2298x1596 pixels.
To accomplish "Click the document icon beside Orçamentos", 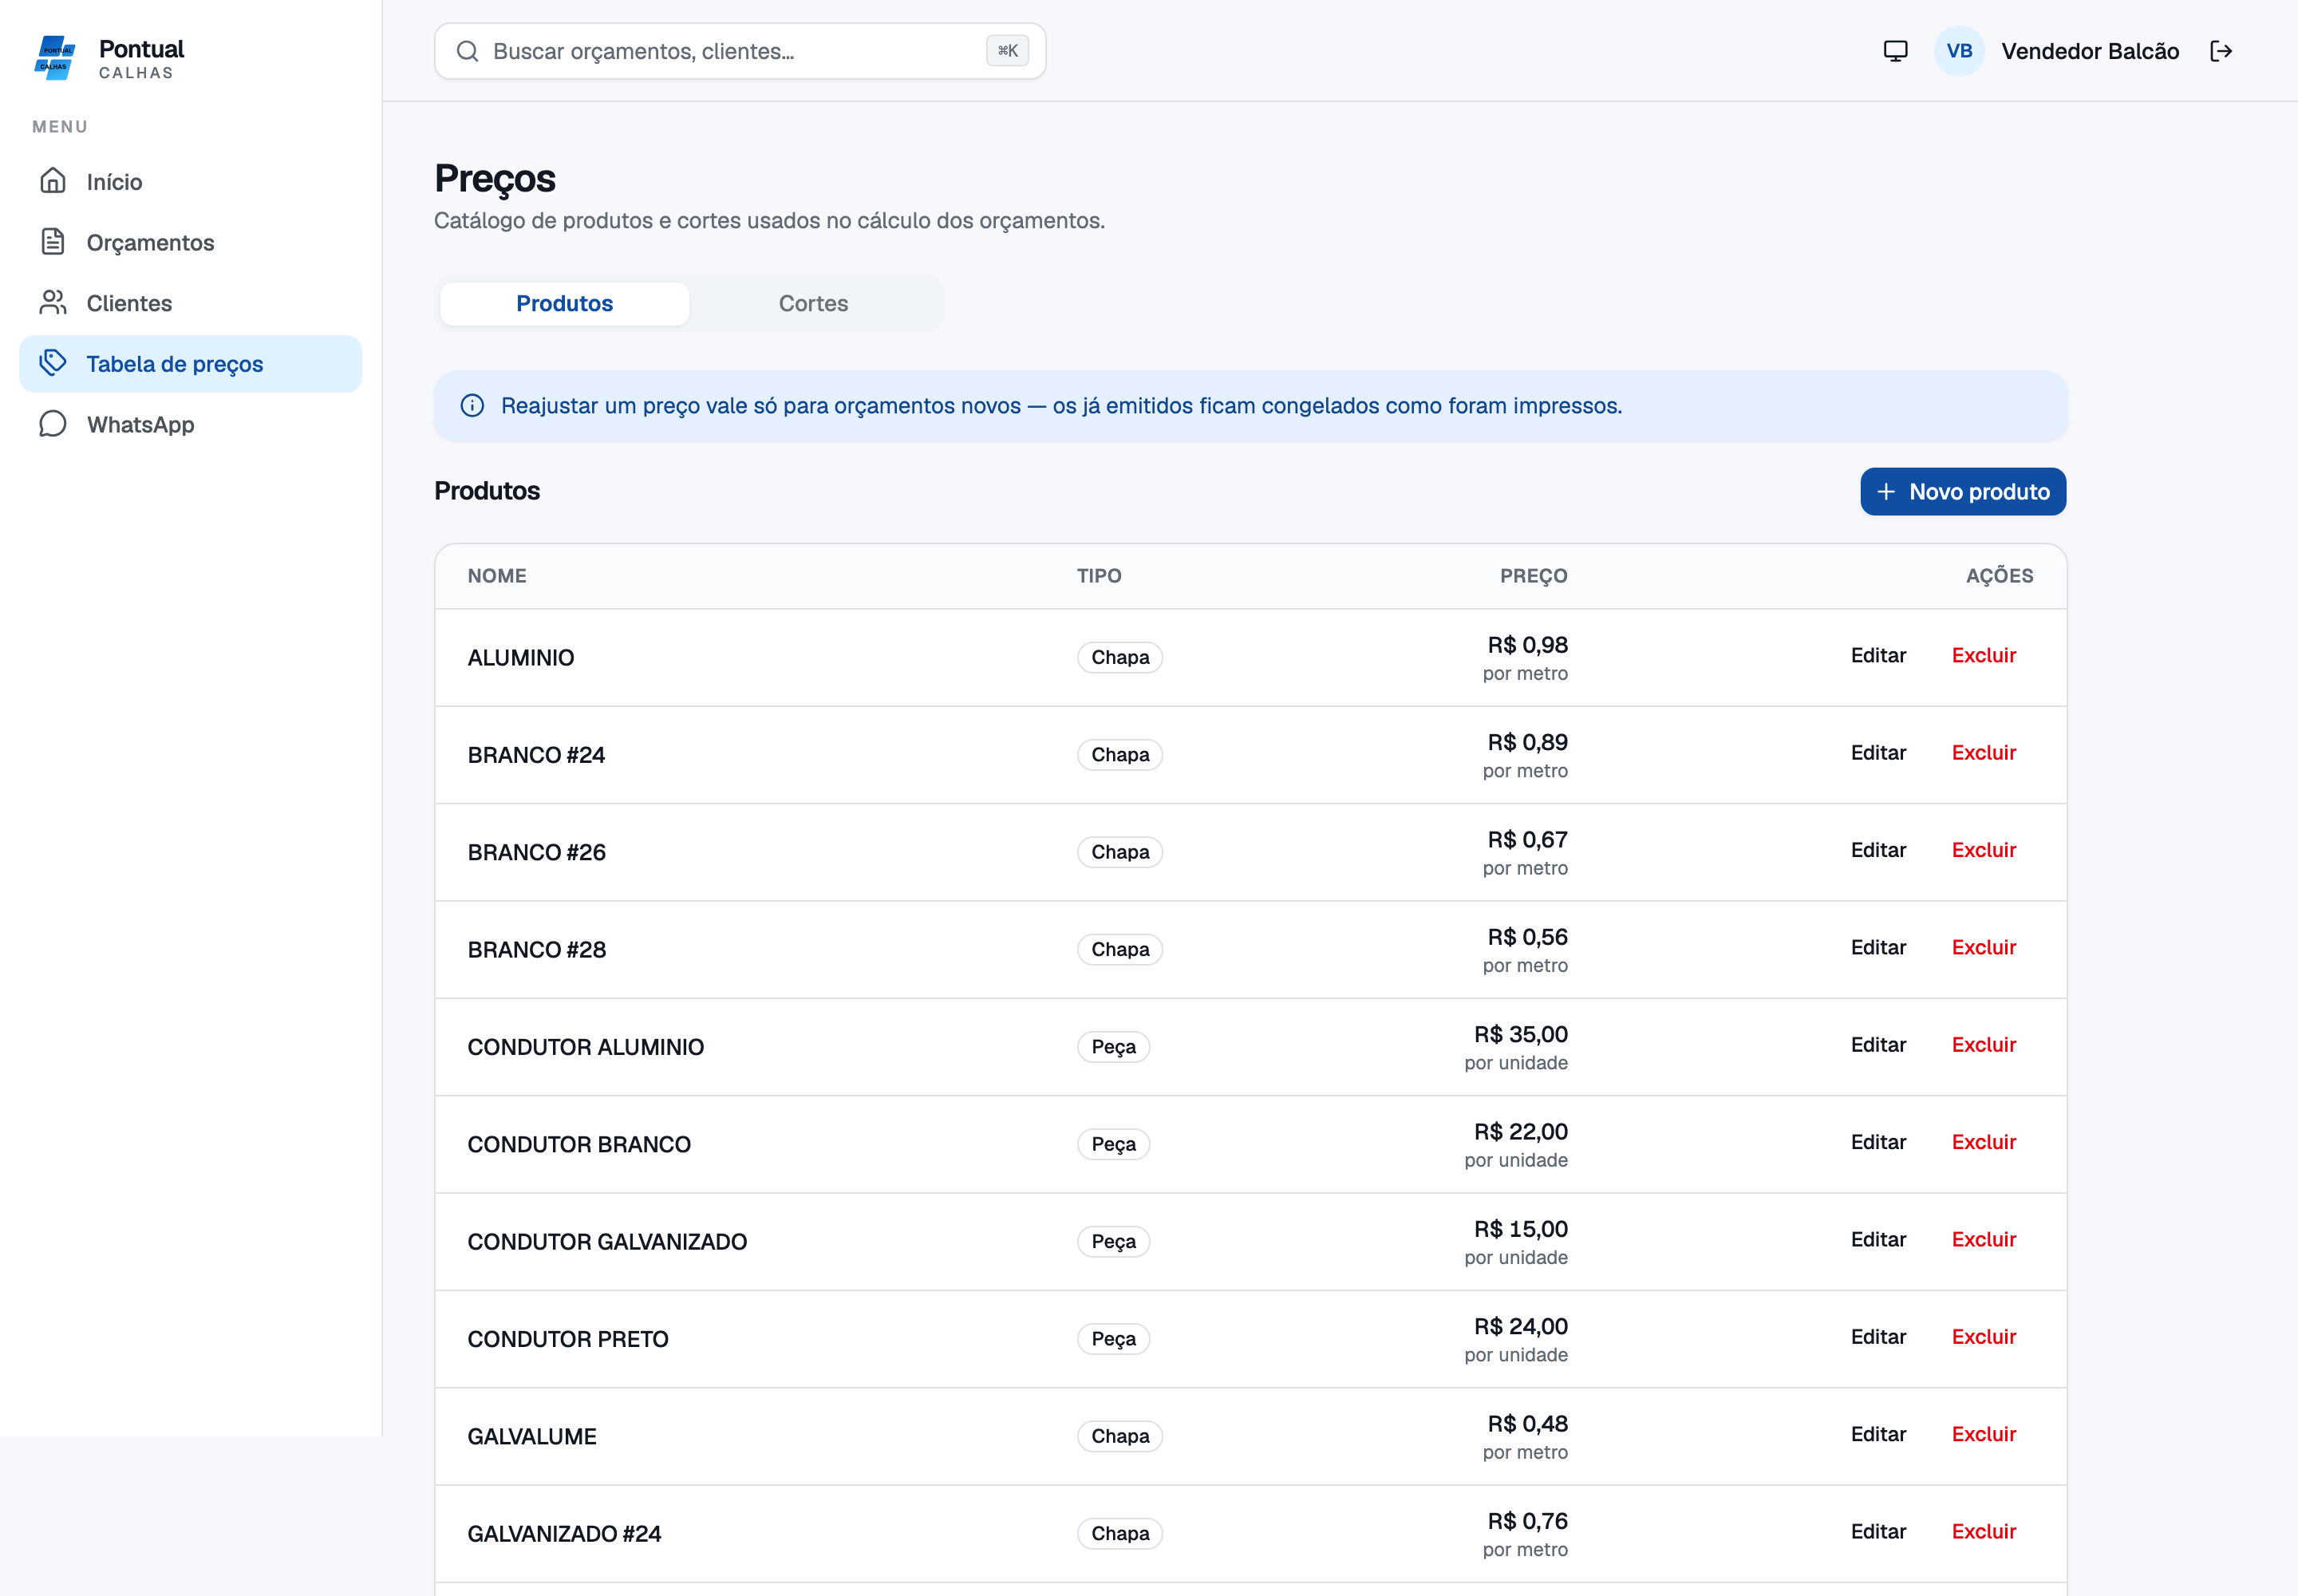I will click(x=53, y=242).
